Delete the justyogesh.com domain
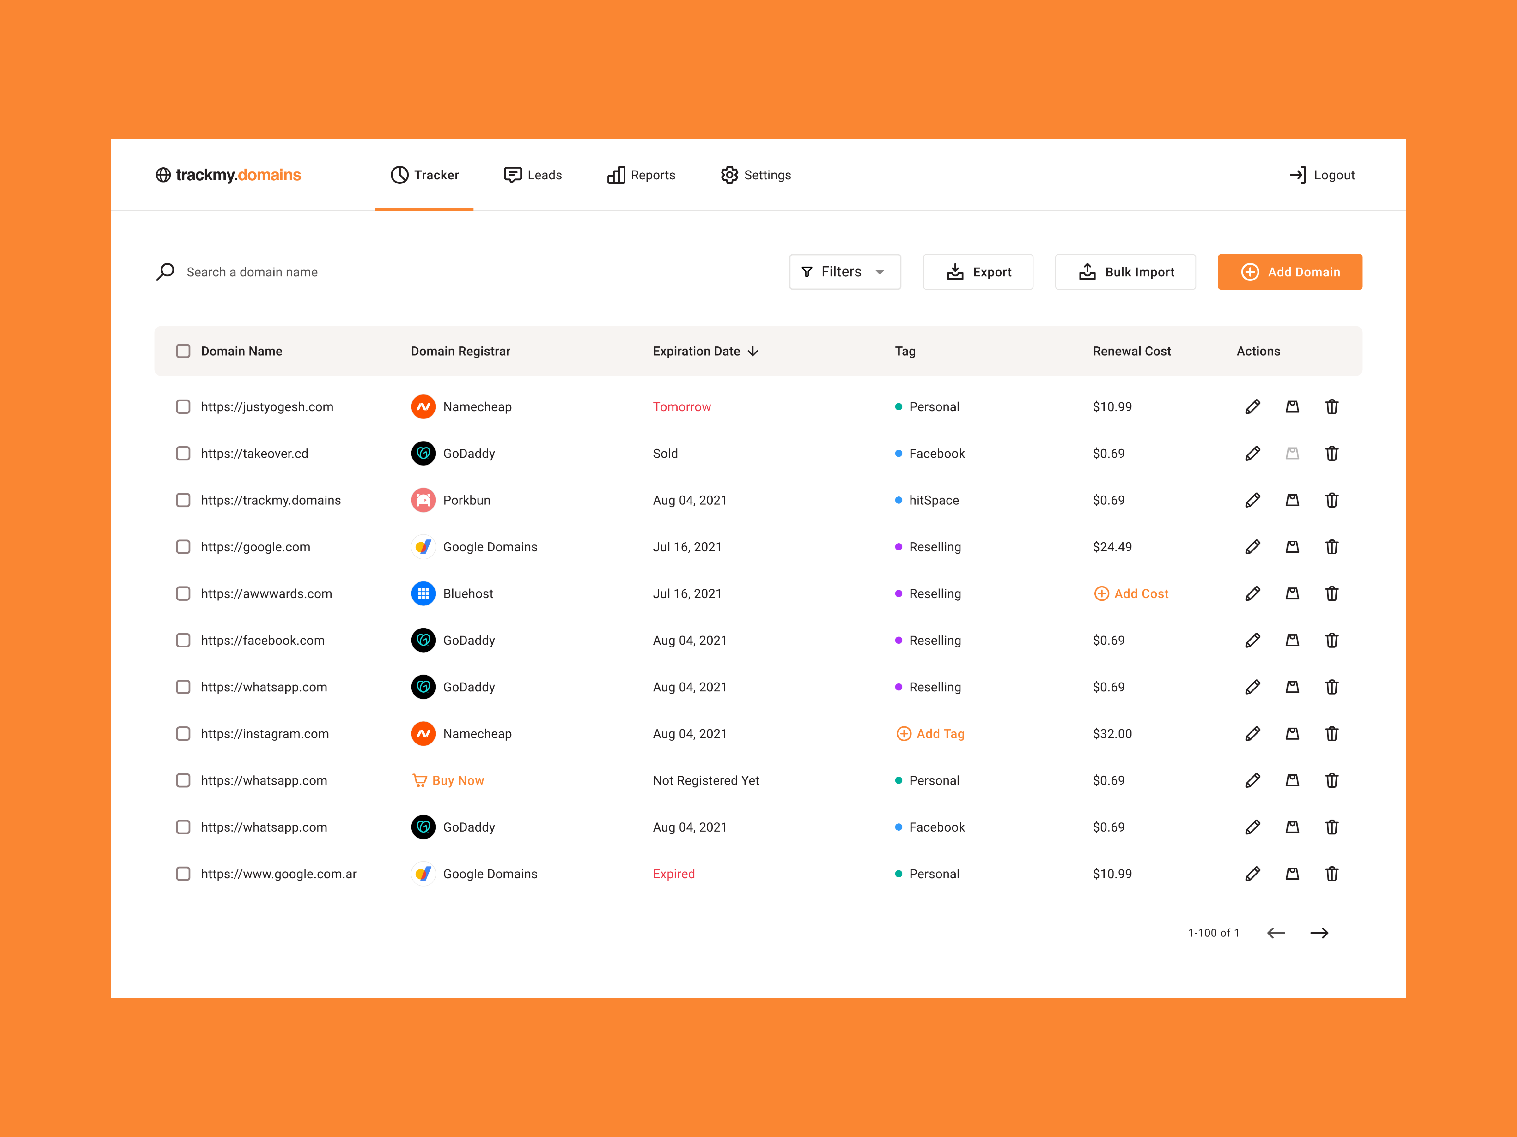Viewport: 1517px width, 1137px height. pyautogui.click(x=1332, y=406)
